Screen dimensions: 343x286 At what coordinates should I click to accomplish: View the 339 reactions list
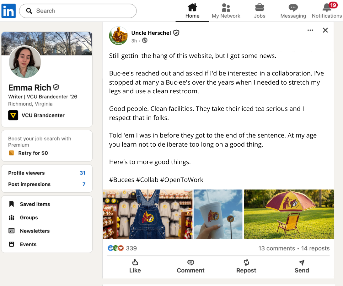point(131,248)
